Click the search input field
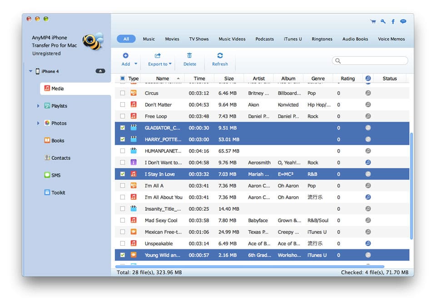This screenshot has height=307, width=436. coord(370,60)
